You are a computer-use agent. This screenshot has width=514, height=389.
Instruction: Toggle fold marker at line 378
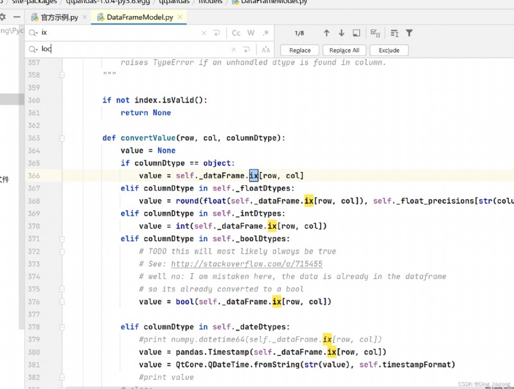(x=62, y=327)
